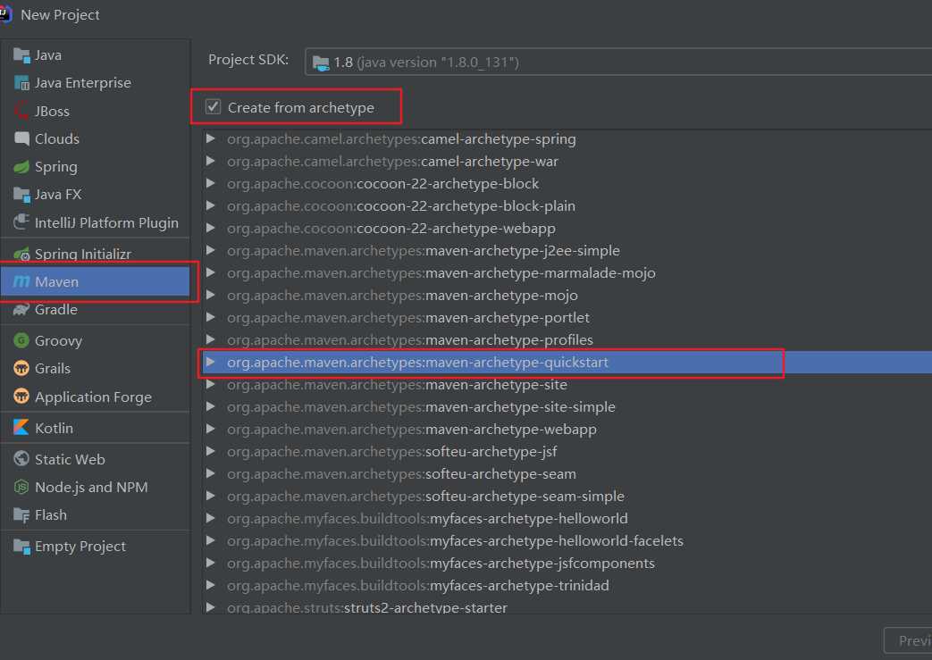Click the Node.js and NPM icon
Viewport: 932px width, 660px height.
[21, 487]
